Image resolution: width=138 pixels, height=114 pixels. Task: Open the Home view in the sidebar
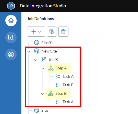click(x=11, y=21)
